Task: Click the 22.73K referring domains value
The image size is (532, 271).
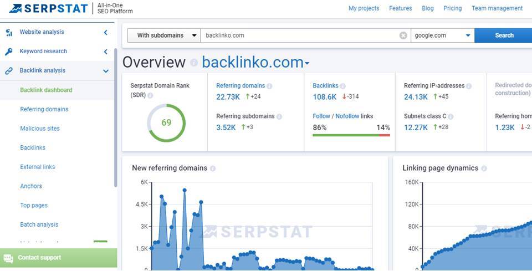Action: pos(228,98)
